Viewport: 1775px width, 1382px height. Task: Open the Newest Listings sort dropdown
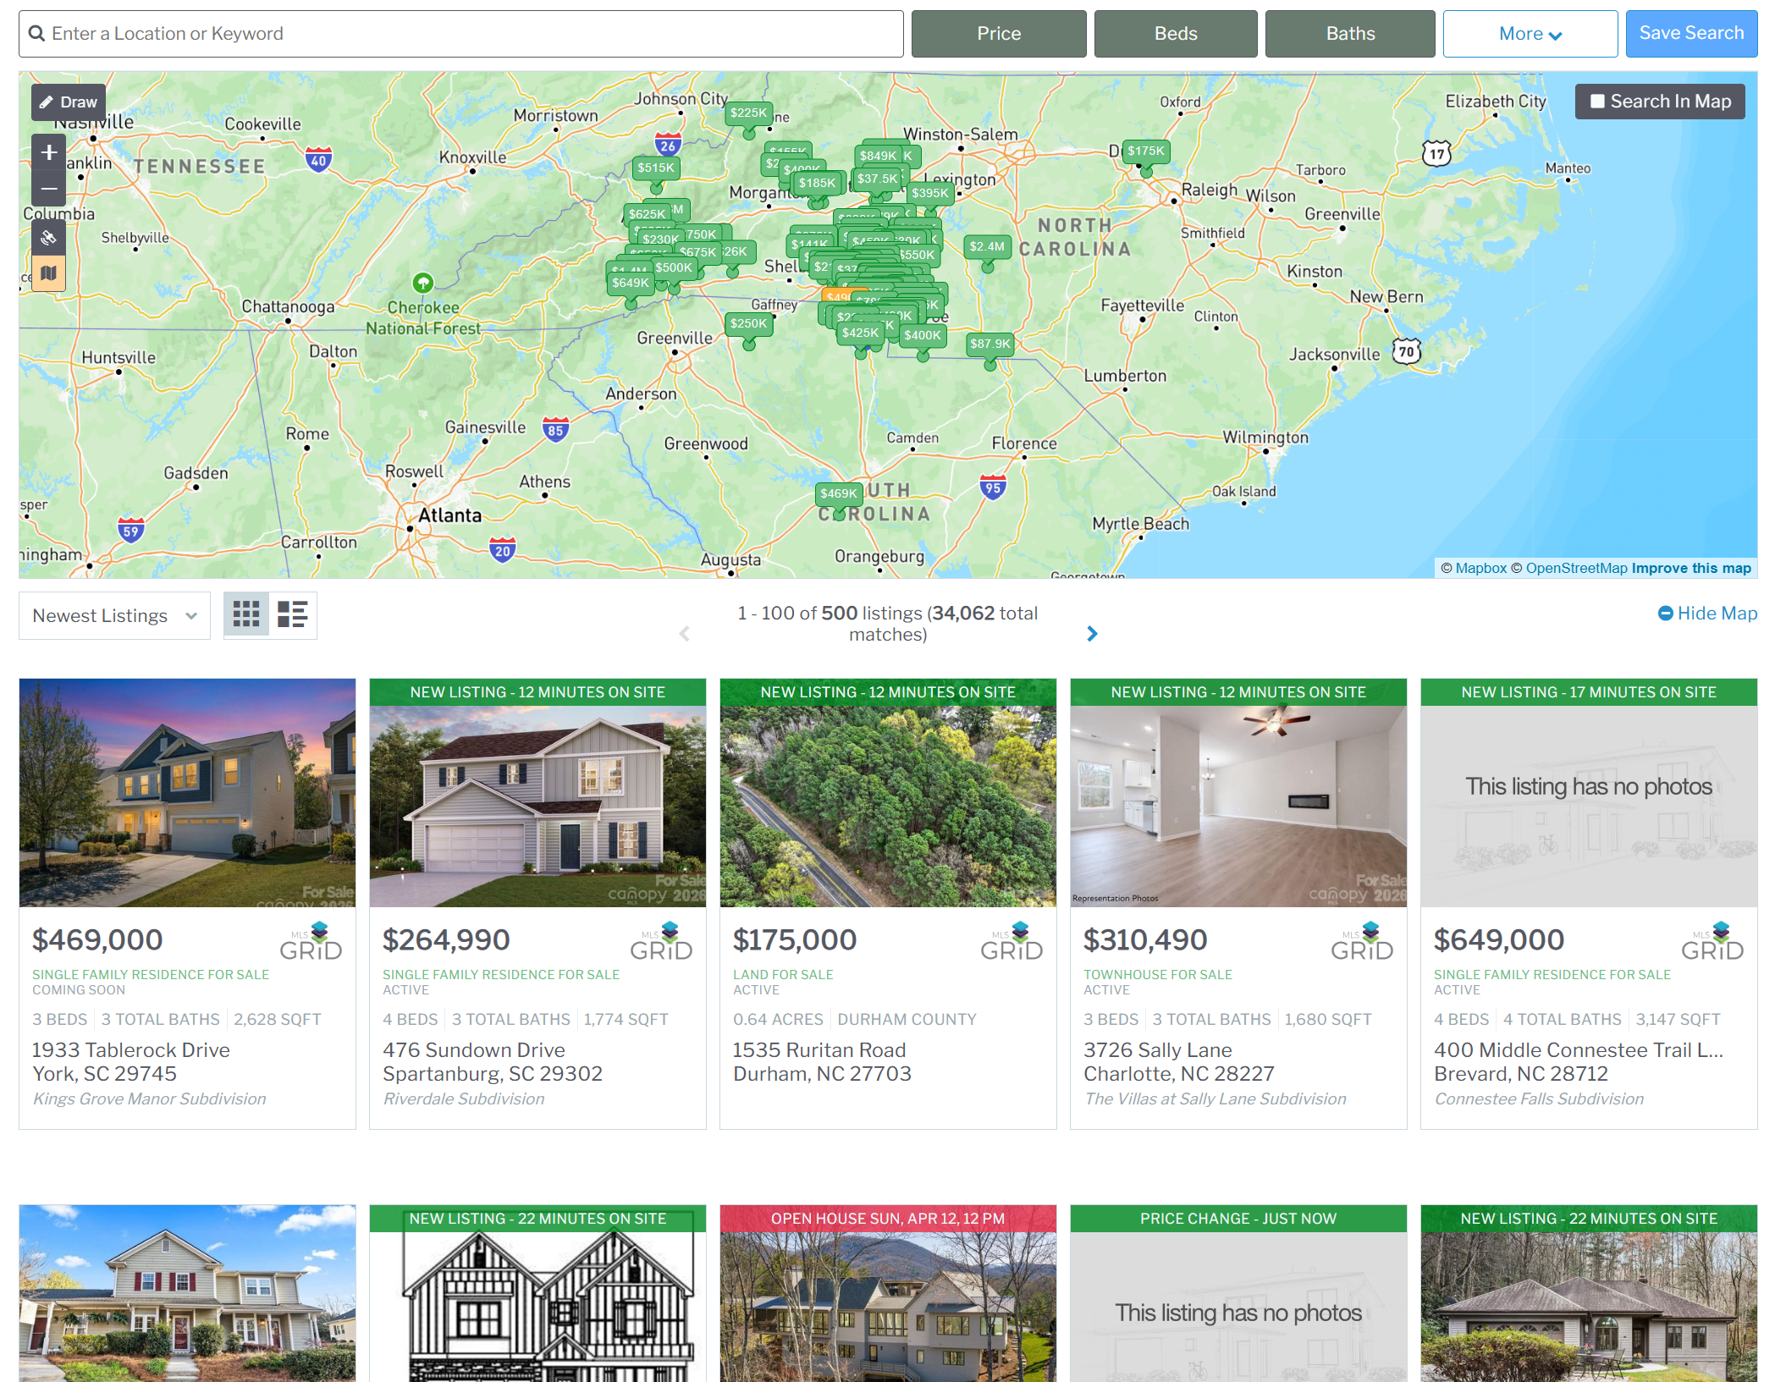pos(114,616)
